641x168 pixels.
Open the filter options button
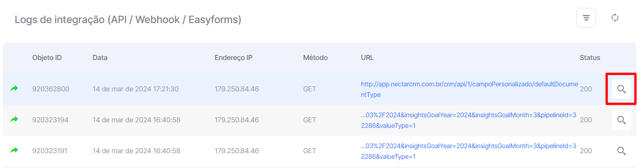coord(586,18)
